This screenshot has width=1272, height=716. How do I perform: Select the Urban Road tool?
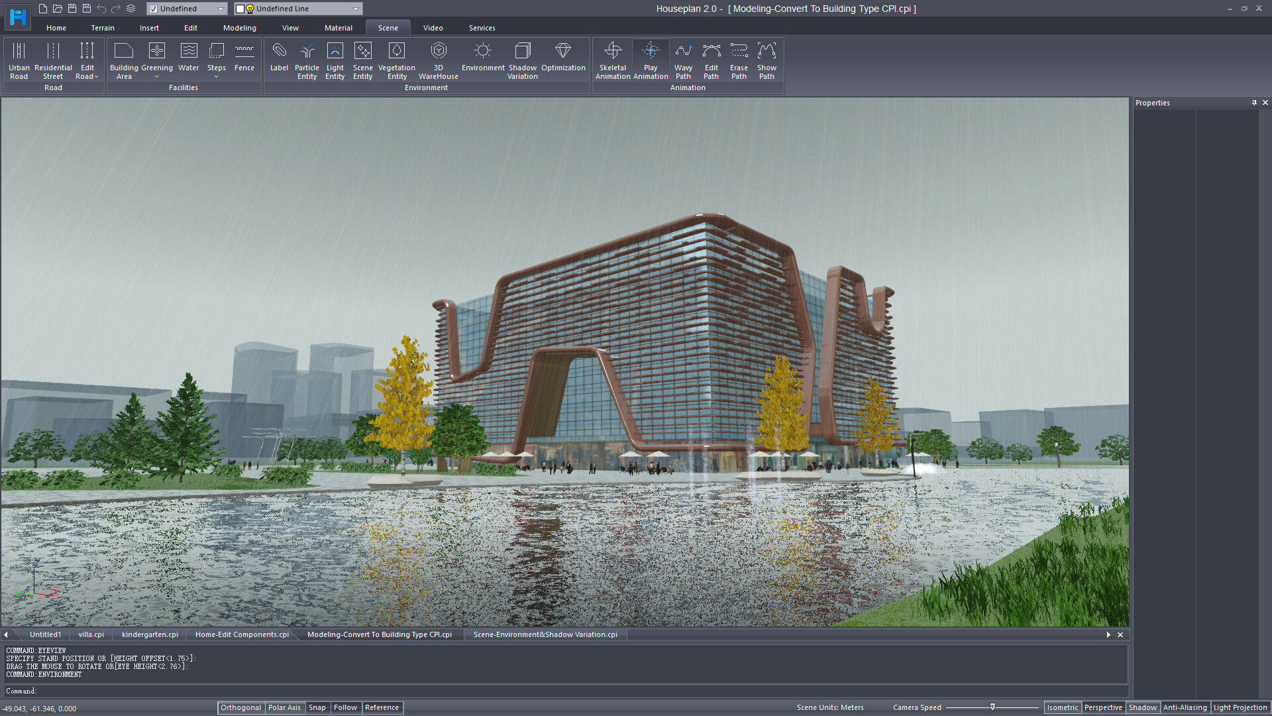tap(19, 60)
